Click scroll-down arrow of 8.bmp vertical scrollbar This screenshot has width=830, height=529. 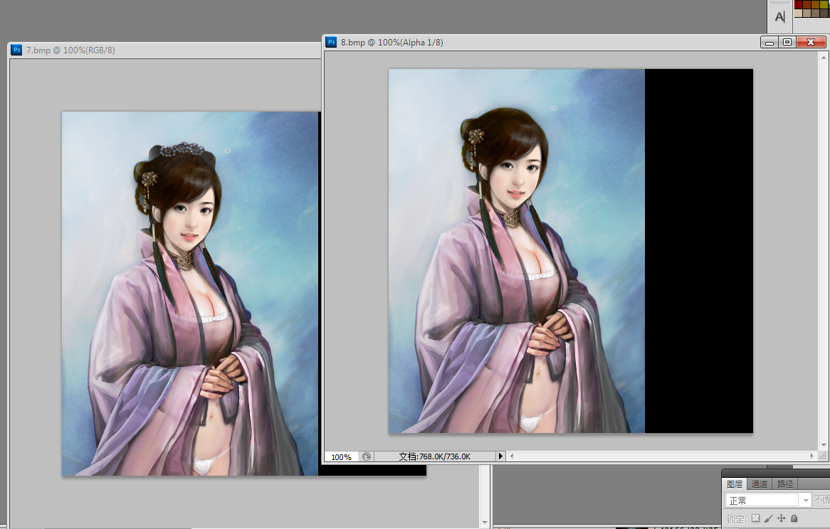tap(824, 445)
